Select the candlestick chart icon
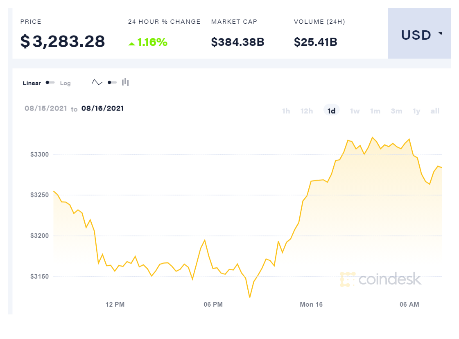This screenshot has height=339, width=459. [x=125, y=82]
